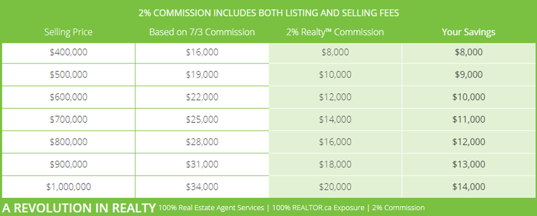
Task: Click the $9,000 savings cell
Action: pyautogui.click(x=469, y=75)
